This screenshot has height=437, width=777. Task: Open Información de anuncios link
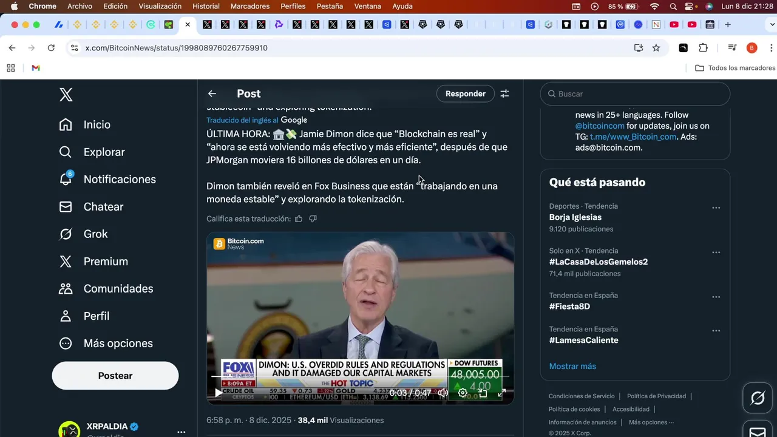click(x=583, y=422)
